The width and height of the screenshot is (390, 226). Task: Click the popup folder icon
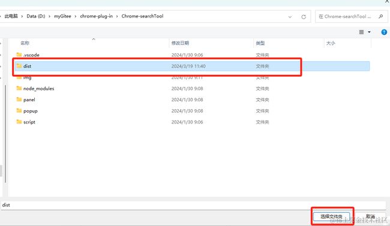(19, 111)
